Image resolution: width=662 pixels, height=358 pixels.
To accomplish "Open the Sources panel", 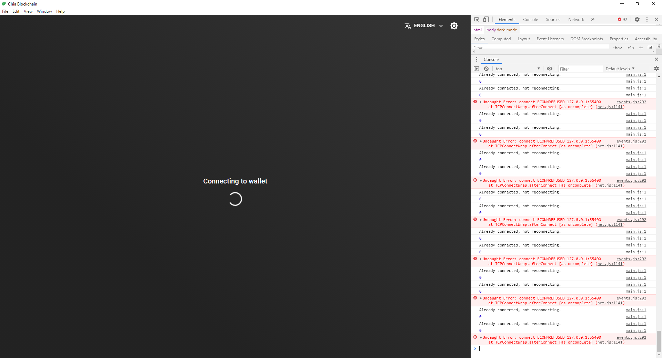I will point(553,20).
